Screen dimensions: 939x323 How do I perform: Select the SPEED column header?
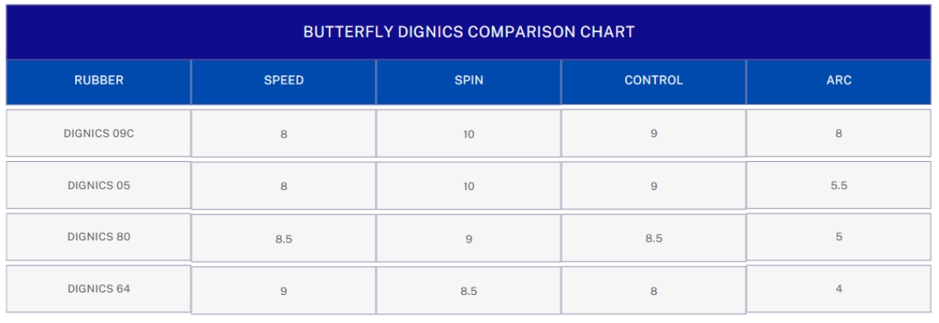coord(283,81)
